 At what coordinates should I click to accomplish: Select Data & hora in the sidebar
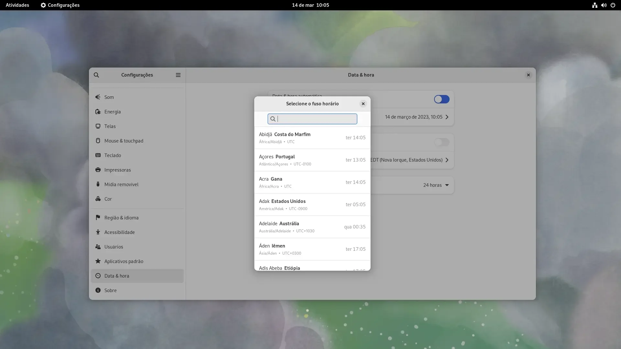tap(137, 276)
